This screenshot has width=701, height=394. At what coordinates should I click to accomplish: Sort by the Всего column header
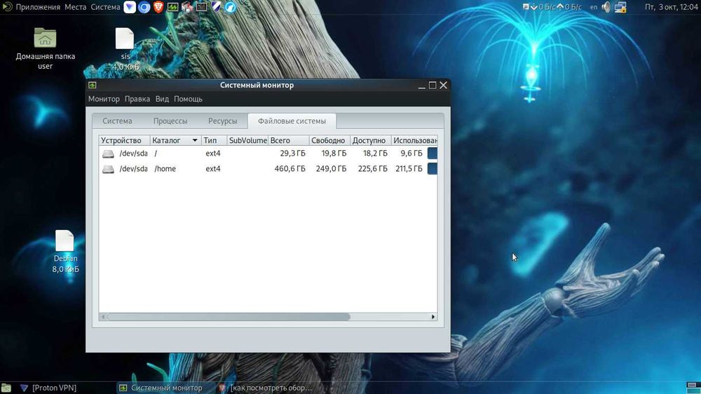pos(288,140)
